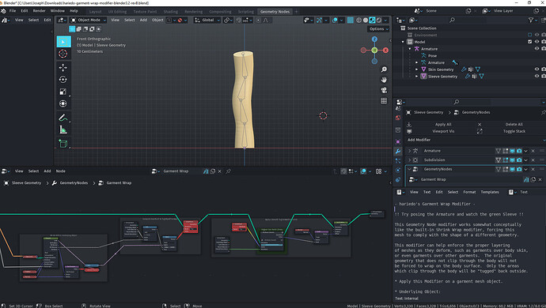The image size is (546, 308).
Task: Open the Add Modifier dropdown
Action: [475, 140]
